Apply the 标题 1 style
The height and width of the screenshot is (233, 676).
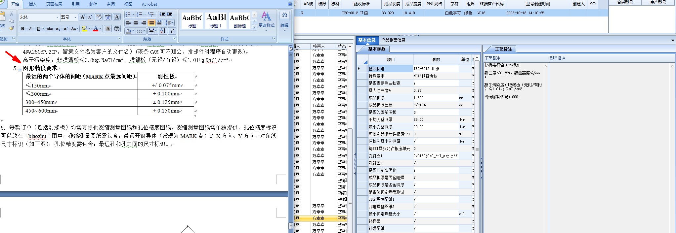click(216, 20)
